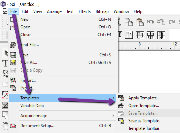The width and height of the screenshot is (180, 133).
Task: Expand the Acquire Image submenu arrow
Action: (x=113, y=116)
